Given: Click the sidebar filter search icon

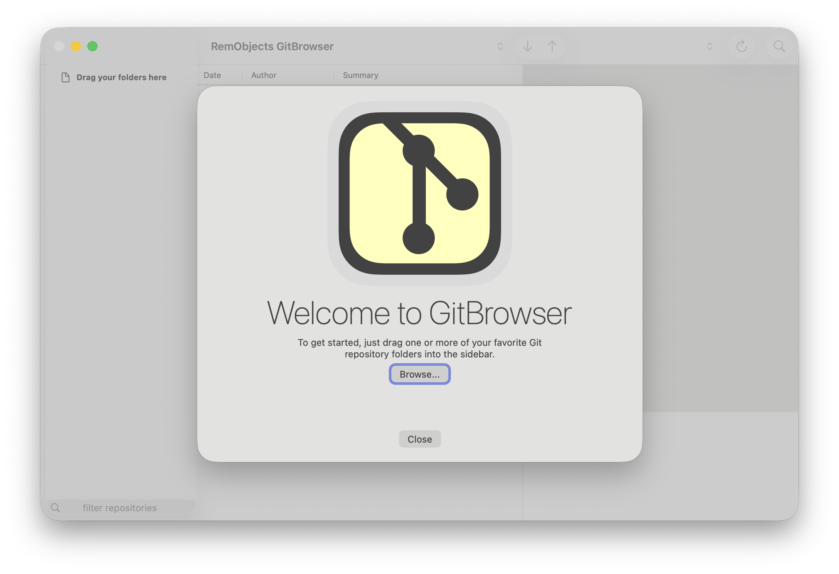Looking at the screenshot, I should (56, 508).
